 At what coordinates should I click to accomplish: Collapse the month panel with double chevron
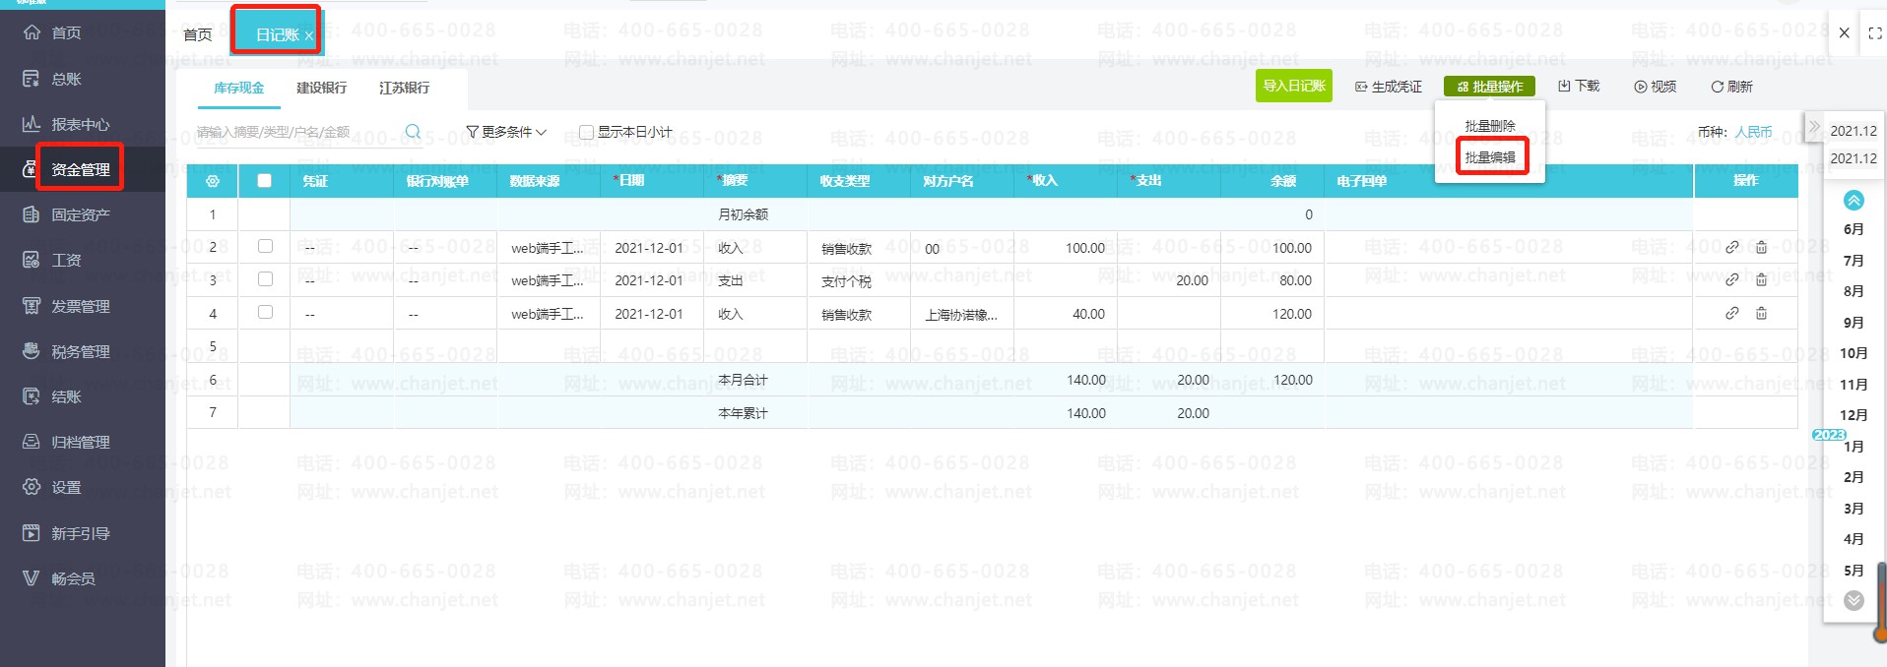(1814, 126)
